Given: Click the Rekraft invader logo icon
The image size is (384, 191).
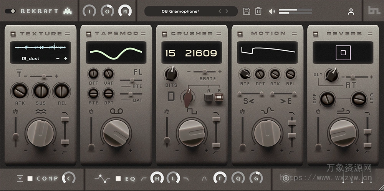Looking at the screenshot, I should [68, 11].
